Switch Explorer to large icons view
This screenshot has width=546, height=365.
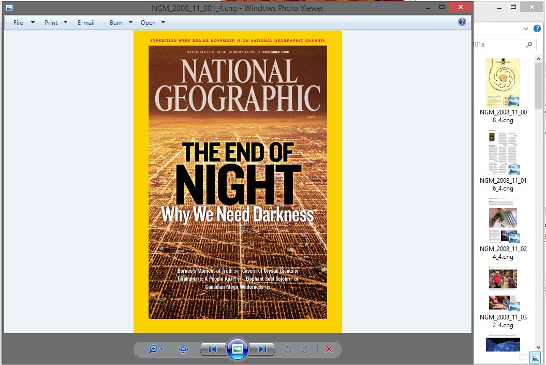click(x=535, y=357)
